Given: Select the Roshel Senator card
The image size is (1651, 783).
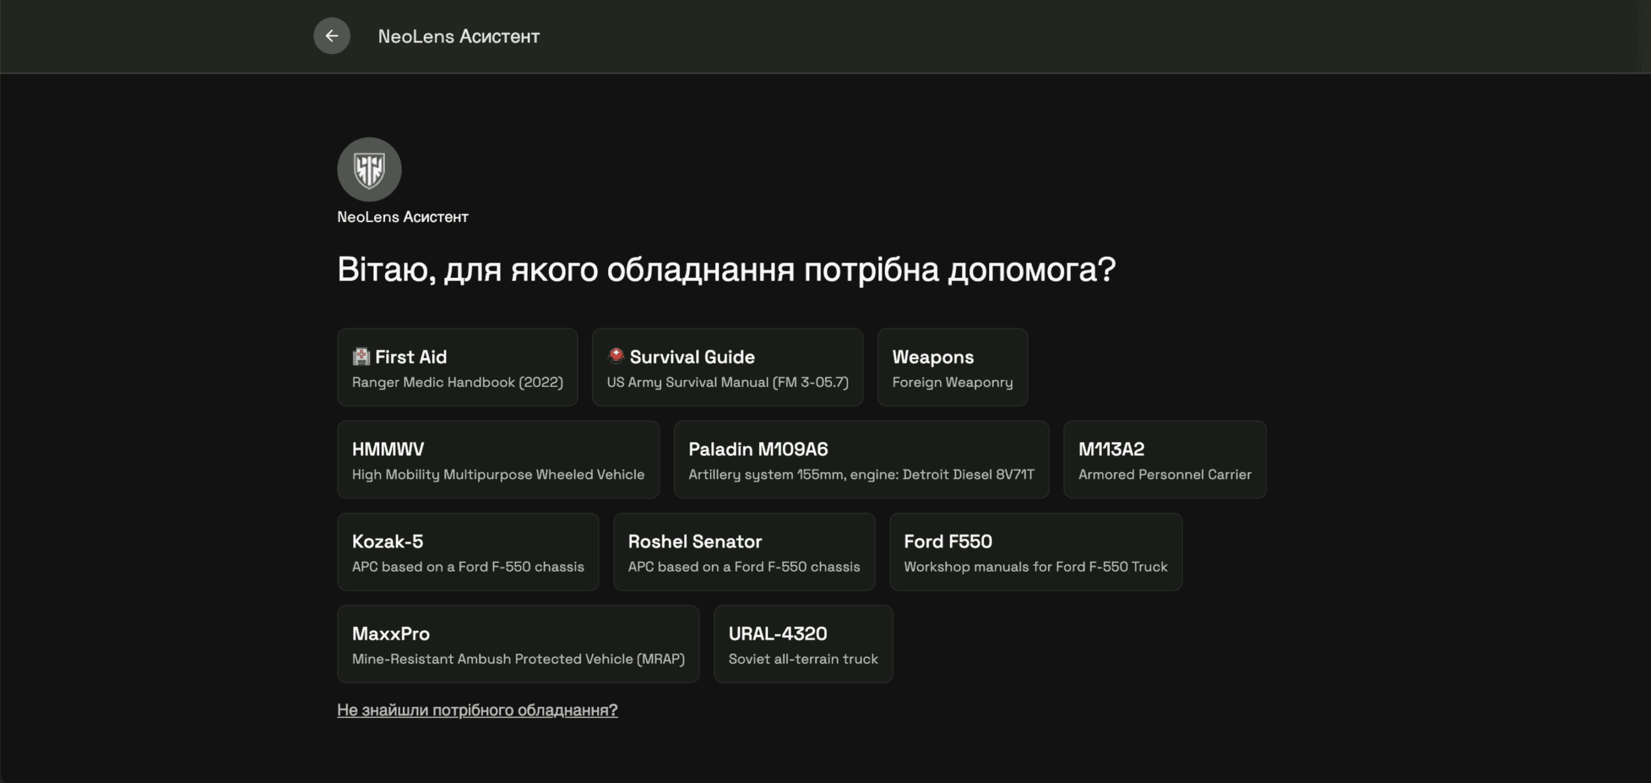Looking at the screenshot, I should [x=743, y=551].
